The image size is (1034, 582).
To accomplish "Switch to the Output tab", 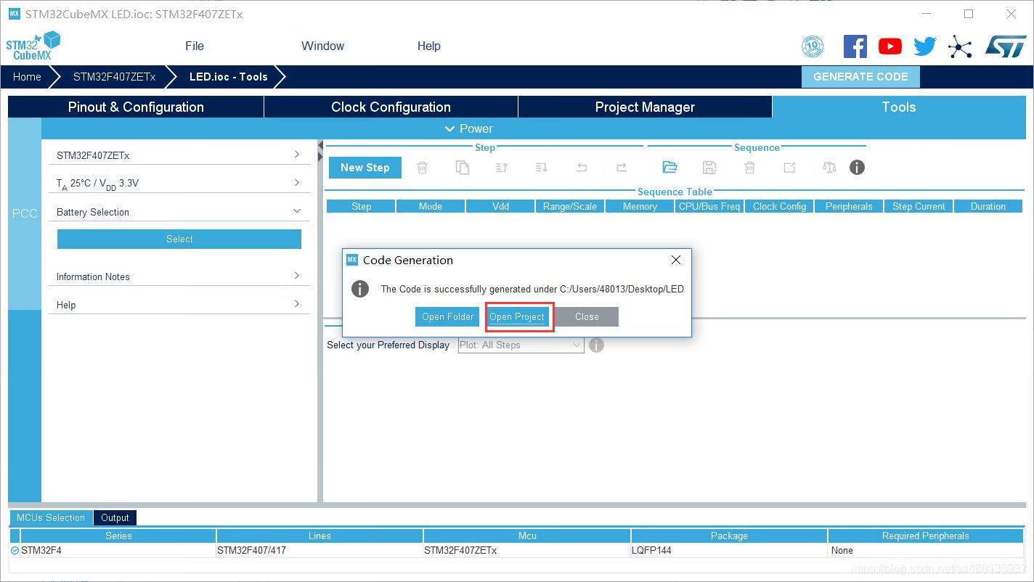I will click(115, 517).
